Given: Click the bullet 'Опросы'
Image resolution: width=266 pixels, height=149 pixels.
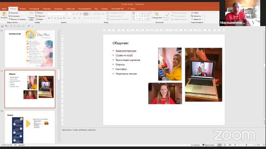Looking at the screenshot, I should click(x=120, y=65).
